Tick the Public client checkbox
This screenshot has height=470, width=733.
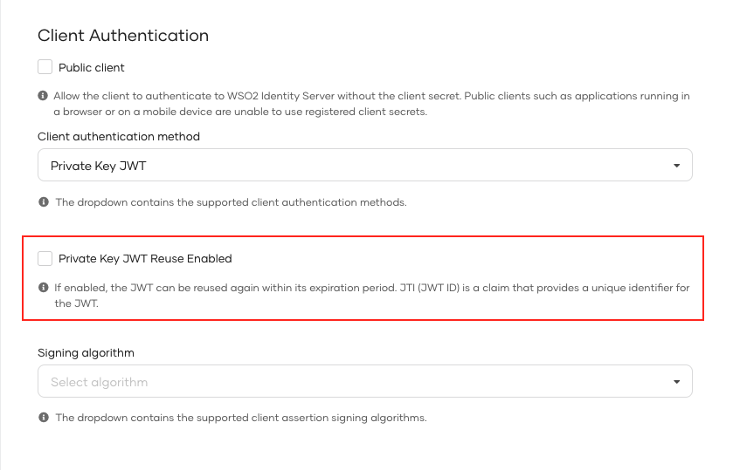point(45,67)
